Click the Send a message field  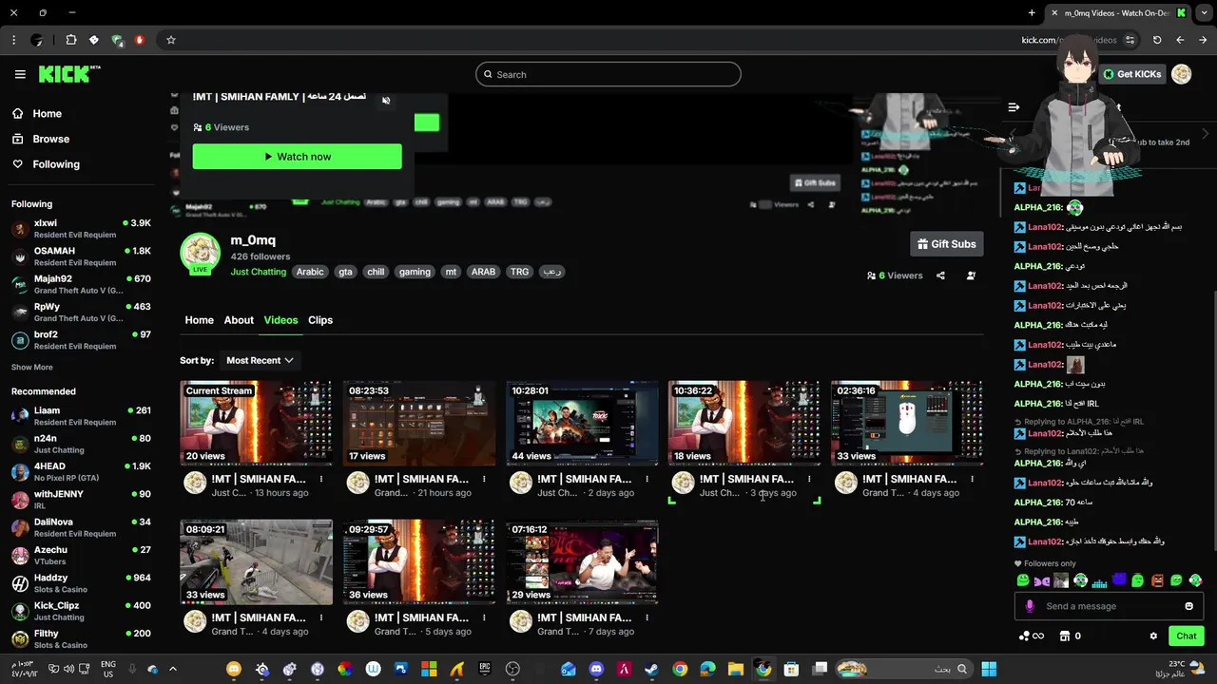tap(1107, 606)
